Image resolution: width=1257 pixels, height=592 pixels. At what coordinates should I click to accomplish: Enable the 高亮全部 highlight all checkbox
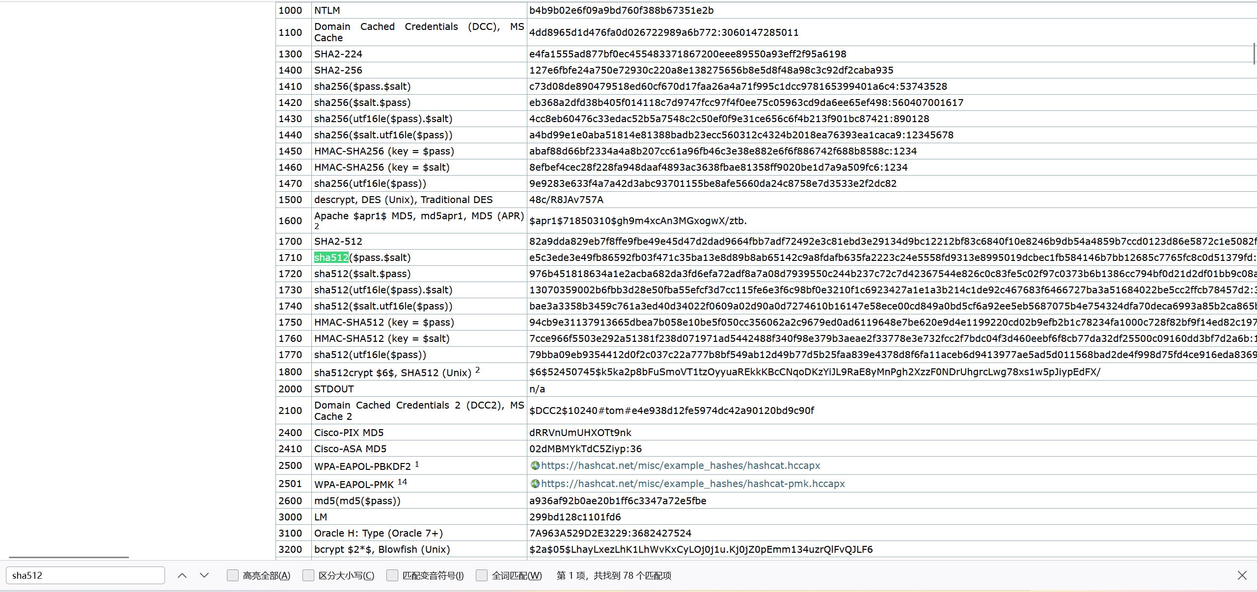233,575
